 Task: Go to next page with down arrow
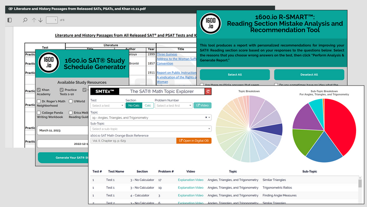pyautogui.click(x=41, y=20)
